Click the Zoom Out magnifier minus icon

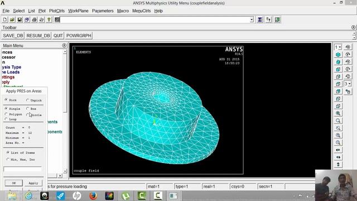coord(338,142)
